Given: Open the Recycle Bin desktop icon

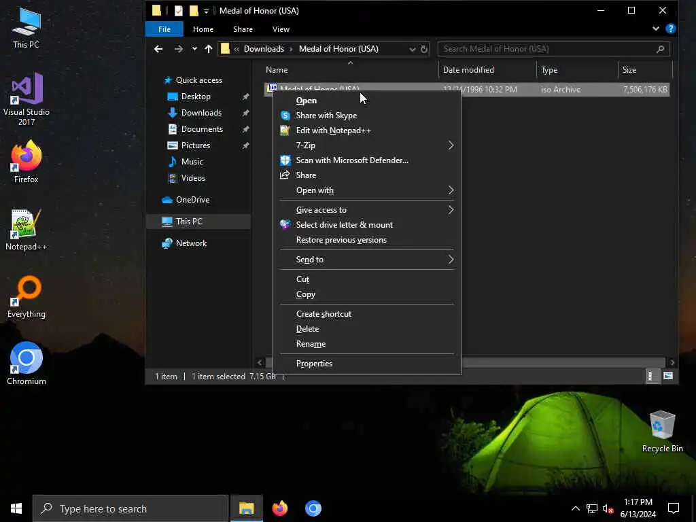Looking at the screenshot, I should [662, 431].
